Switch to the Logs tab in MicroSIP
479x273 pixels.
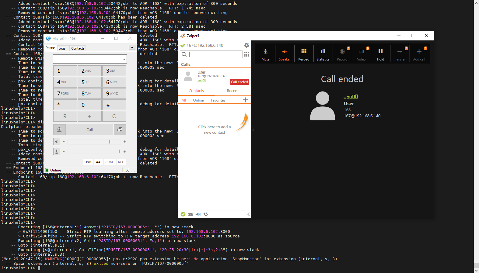click(x=62, y=48)
